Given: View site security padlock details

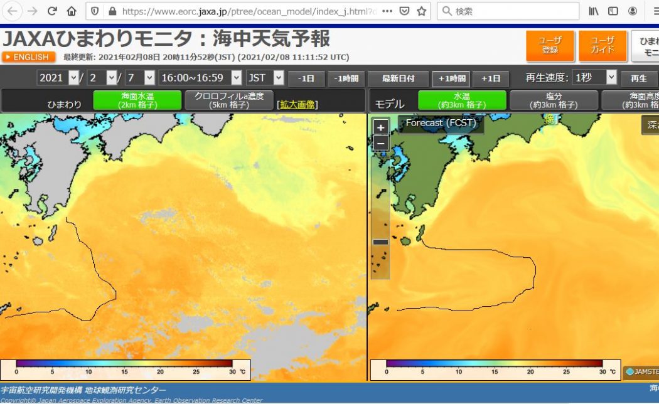Looking at the screenshot, I should (x=112, y=11).
